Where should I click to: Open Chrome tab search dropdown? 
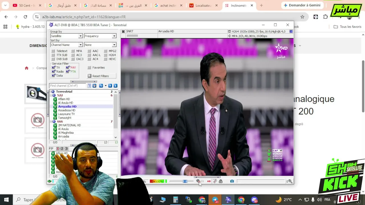(5, 5)
